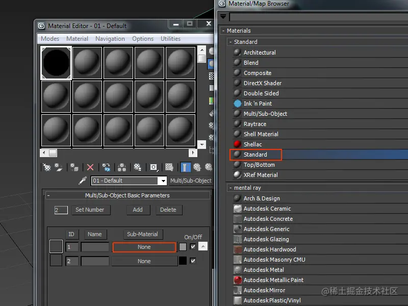The height and width of the screenshot is (306, 408).
Task: Click the Architectural material sphere icon
Action: 237,53
